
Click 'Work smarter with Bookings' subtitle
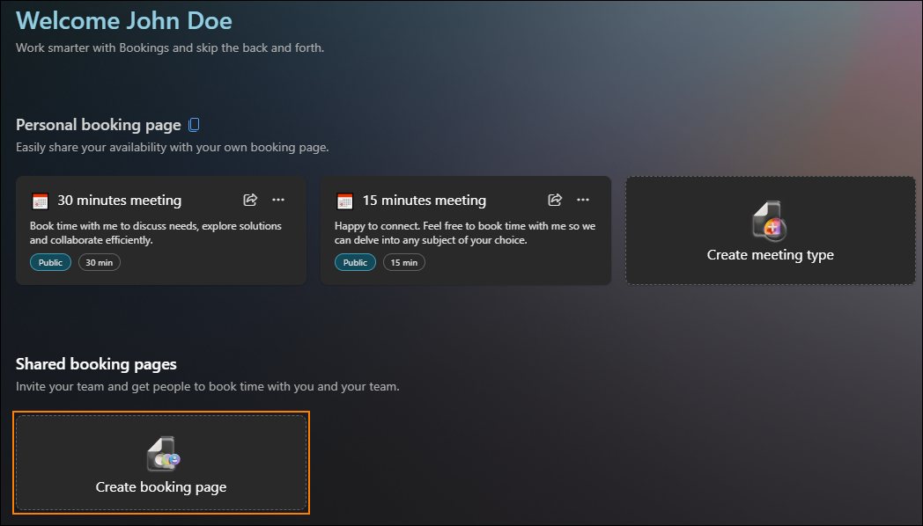pos(170,47)
